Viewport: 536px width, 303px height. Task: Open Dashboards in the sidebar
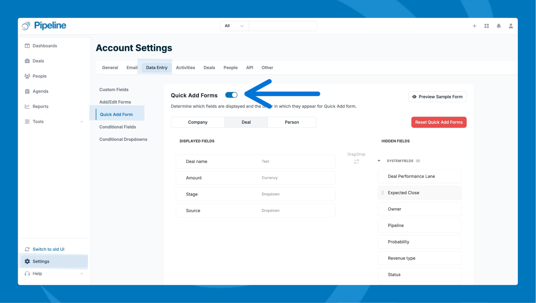click(45, 46)
